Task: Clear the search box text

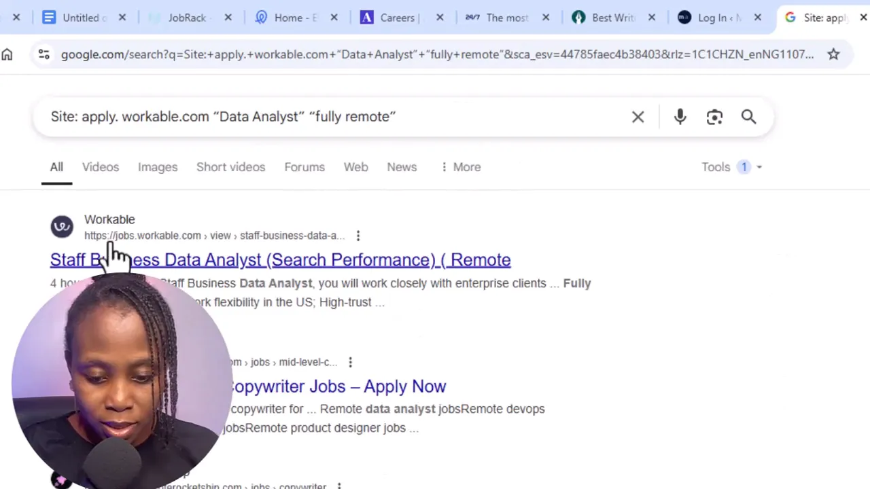Action: [638, 117]
